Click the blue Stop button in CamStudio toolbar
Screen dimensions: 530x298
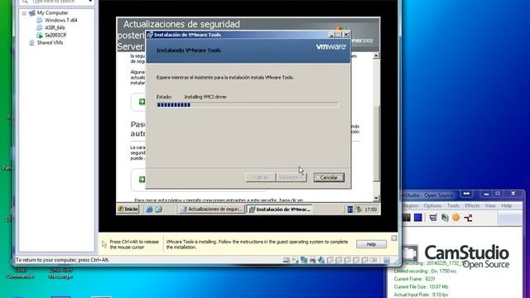click(418, 218)
